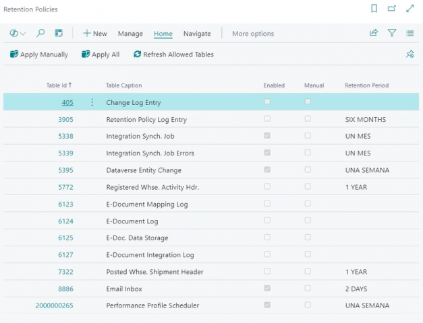The height and width of the screenshot is (323, 423).
Task: Switch to the Navigate tab
Action: [x=197, y=34]
